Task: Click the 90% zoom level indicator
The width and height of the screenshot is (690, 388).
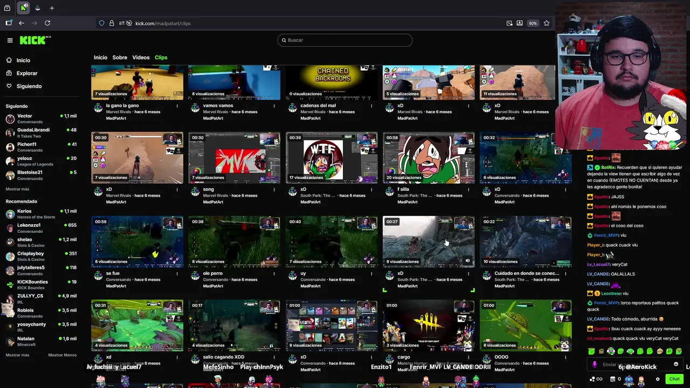Action: point(533,23)
